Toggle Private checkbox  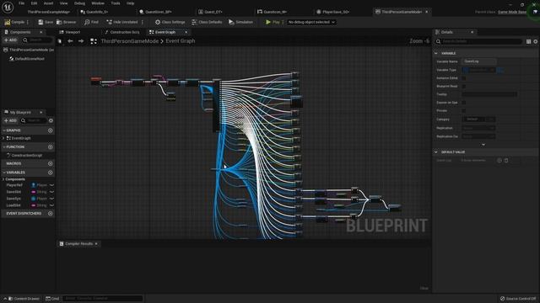(x=464, y=111)
